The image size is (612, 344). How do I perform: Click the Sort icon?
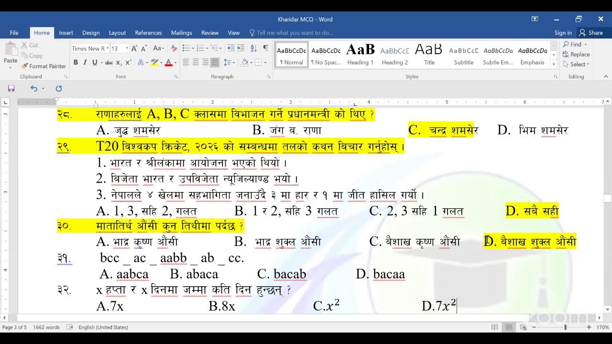(253, 48)
